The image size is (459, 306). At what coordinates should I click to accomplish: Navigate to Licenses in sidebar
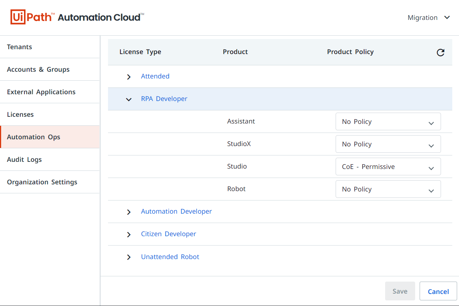[50, 115]
